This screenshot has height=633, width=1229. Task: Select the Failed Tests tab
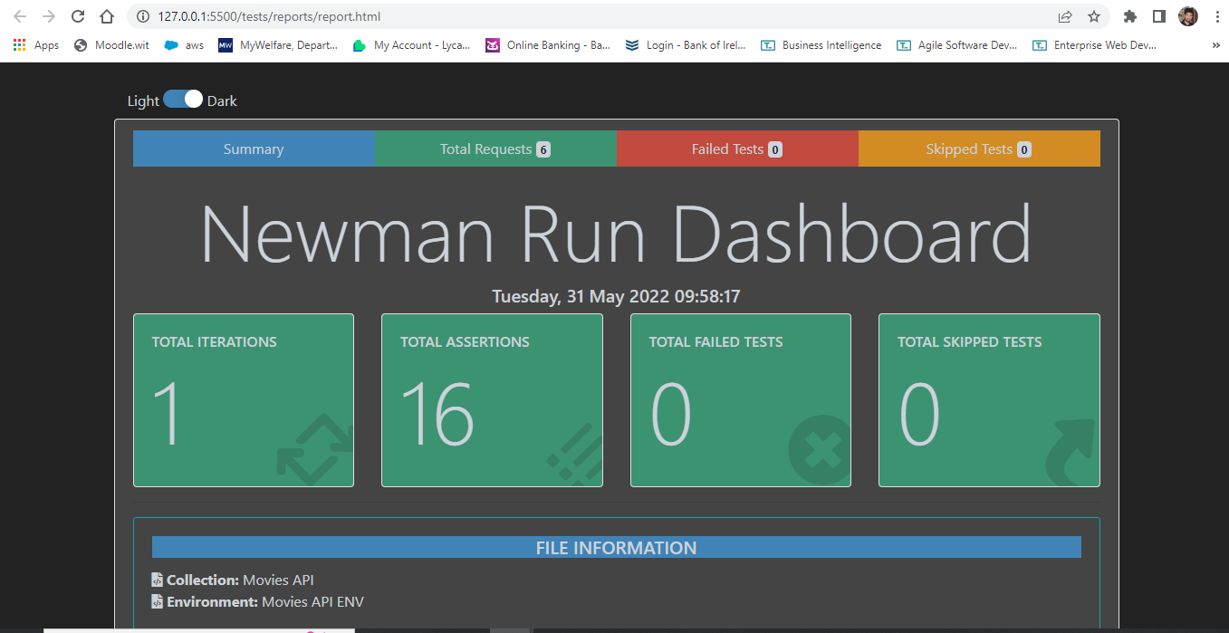tap(736, 148)
